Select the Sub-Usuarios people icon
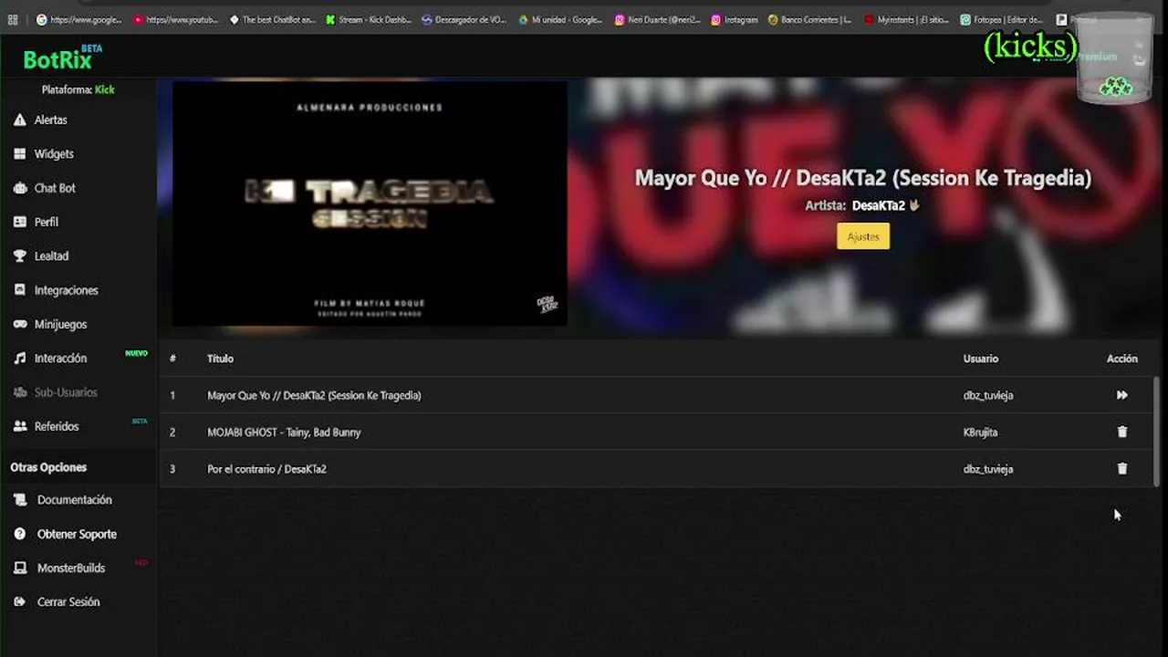Image resolution: width=1168 pixels, height=657 pixels. [x=20, y=392]
